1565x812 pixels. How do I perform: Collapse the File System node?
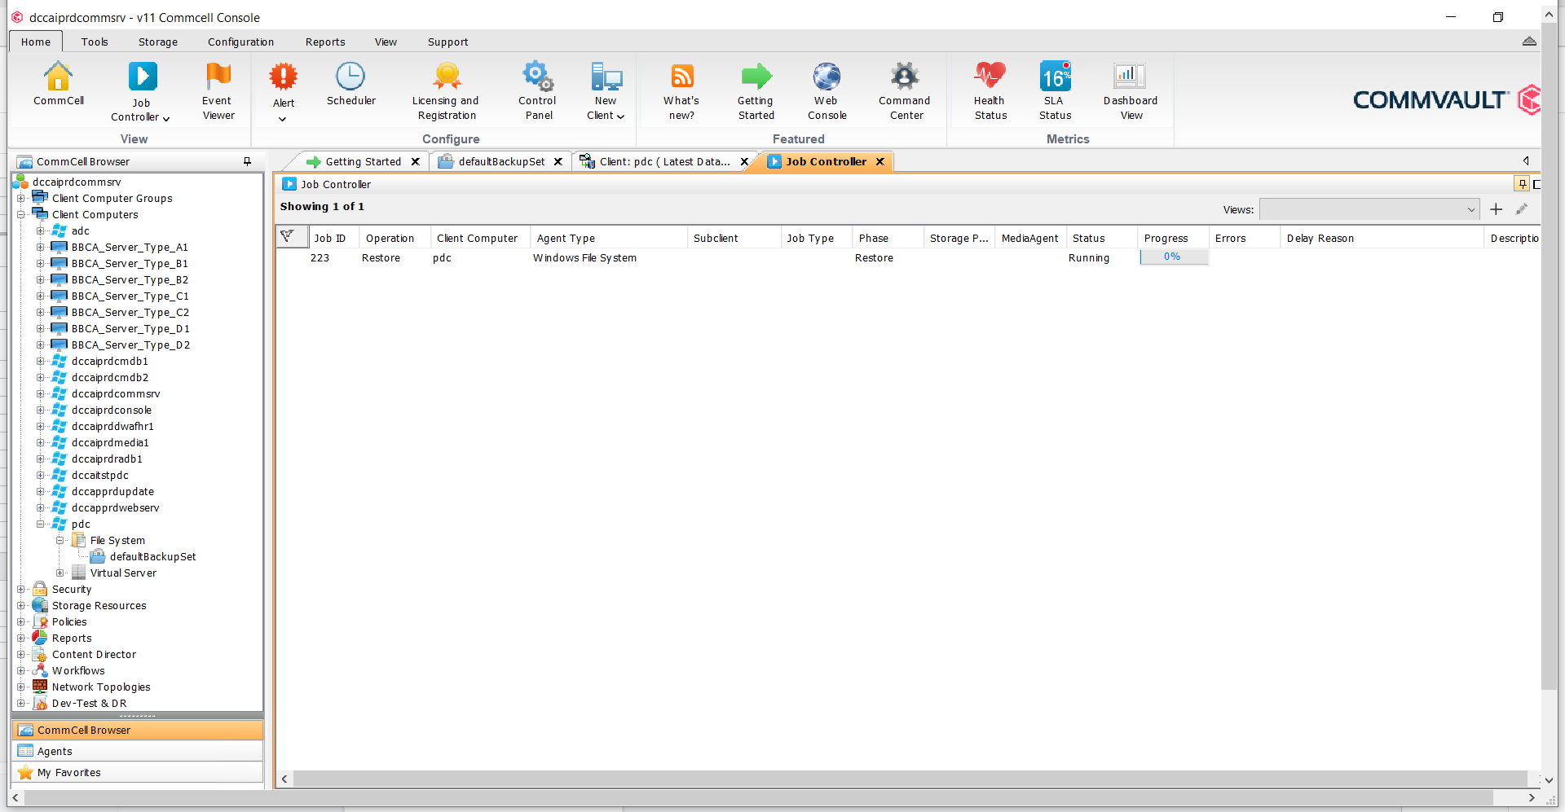coord(60,540)
